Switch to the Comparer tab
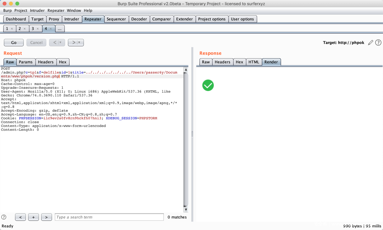 pyautogui.click(x=162, y=19)
